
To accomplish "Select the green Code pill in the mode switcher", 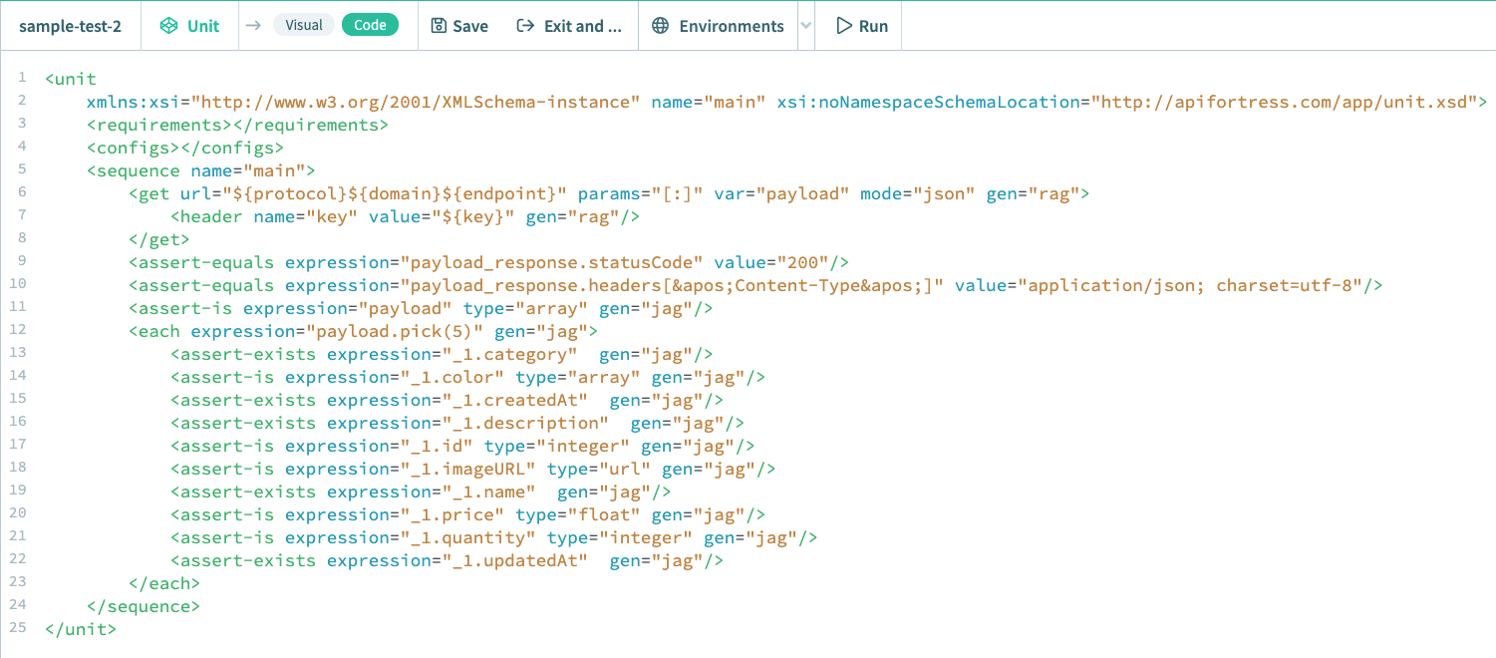I will (x=370, y=25).
